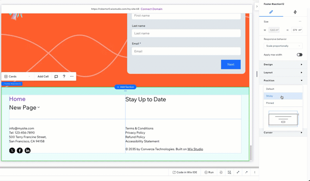Click the LinkedIn social icon
Image resolution: width=310 pixels, height=181 pixels.
click(x=27, y=151)
